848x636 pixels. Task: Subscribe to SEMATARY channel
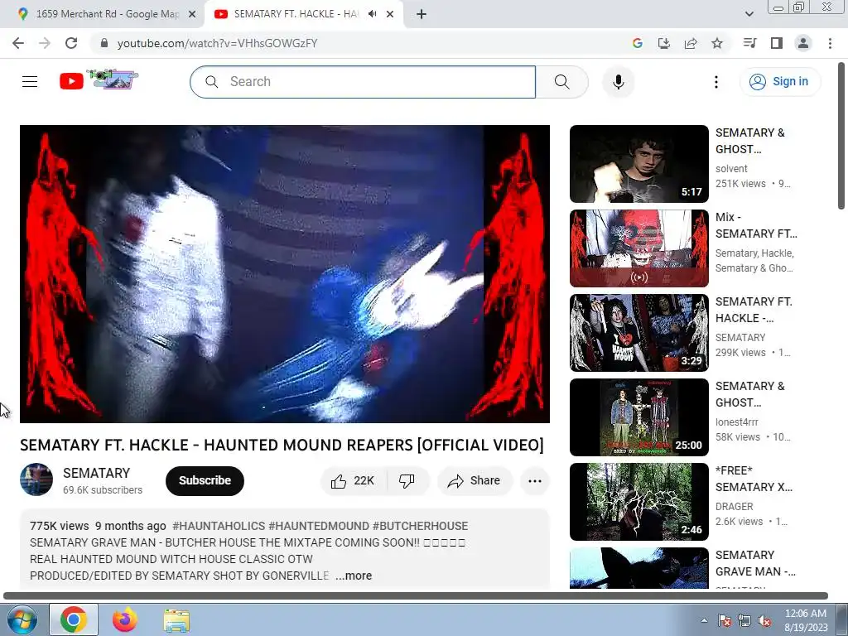click(x=205, y=481)
